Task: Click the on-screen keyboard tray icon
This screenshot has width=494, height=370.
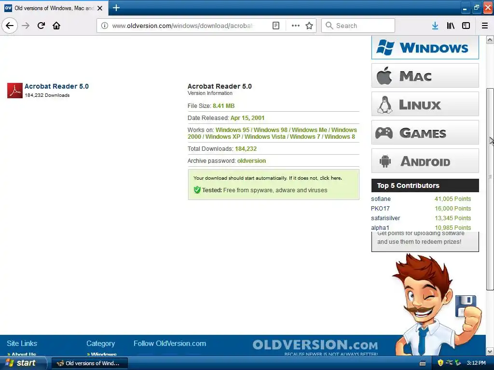Action: (423, 363)
